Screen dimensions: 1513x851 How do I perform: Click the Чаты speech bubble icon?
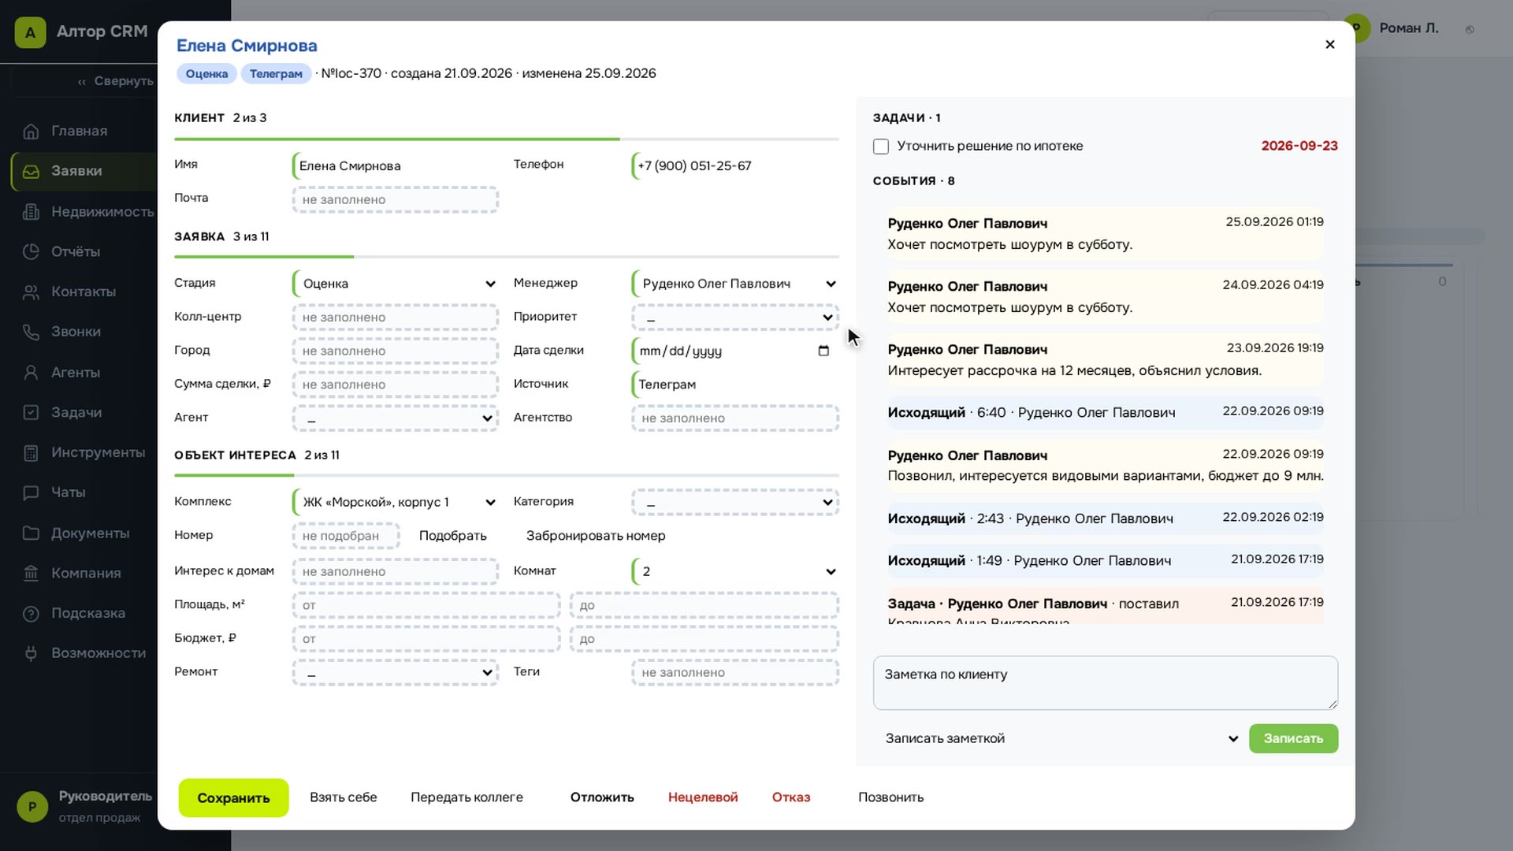click(31, 492)
